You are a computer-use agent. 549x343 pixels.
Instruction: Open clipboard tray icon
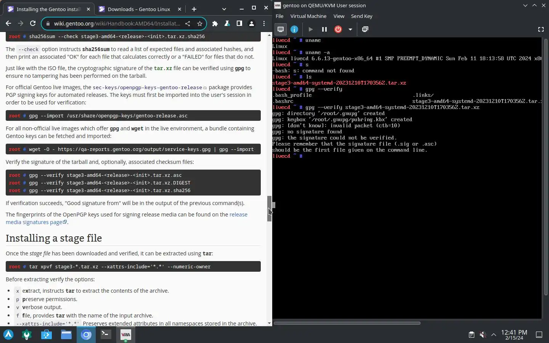(x=472, y=335)
